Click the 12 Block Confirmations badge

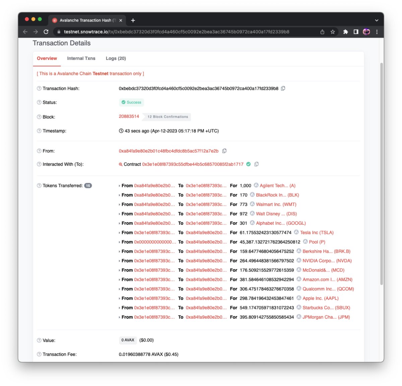166,117
